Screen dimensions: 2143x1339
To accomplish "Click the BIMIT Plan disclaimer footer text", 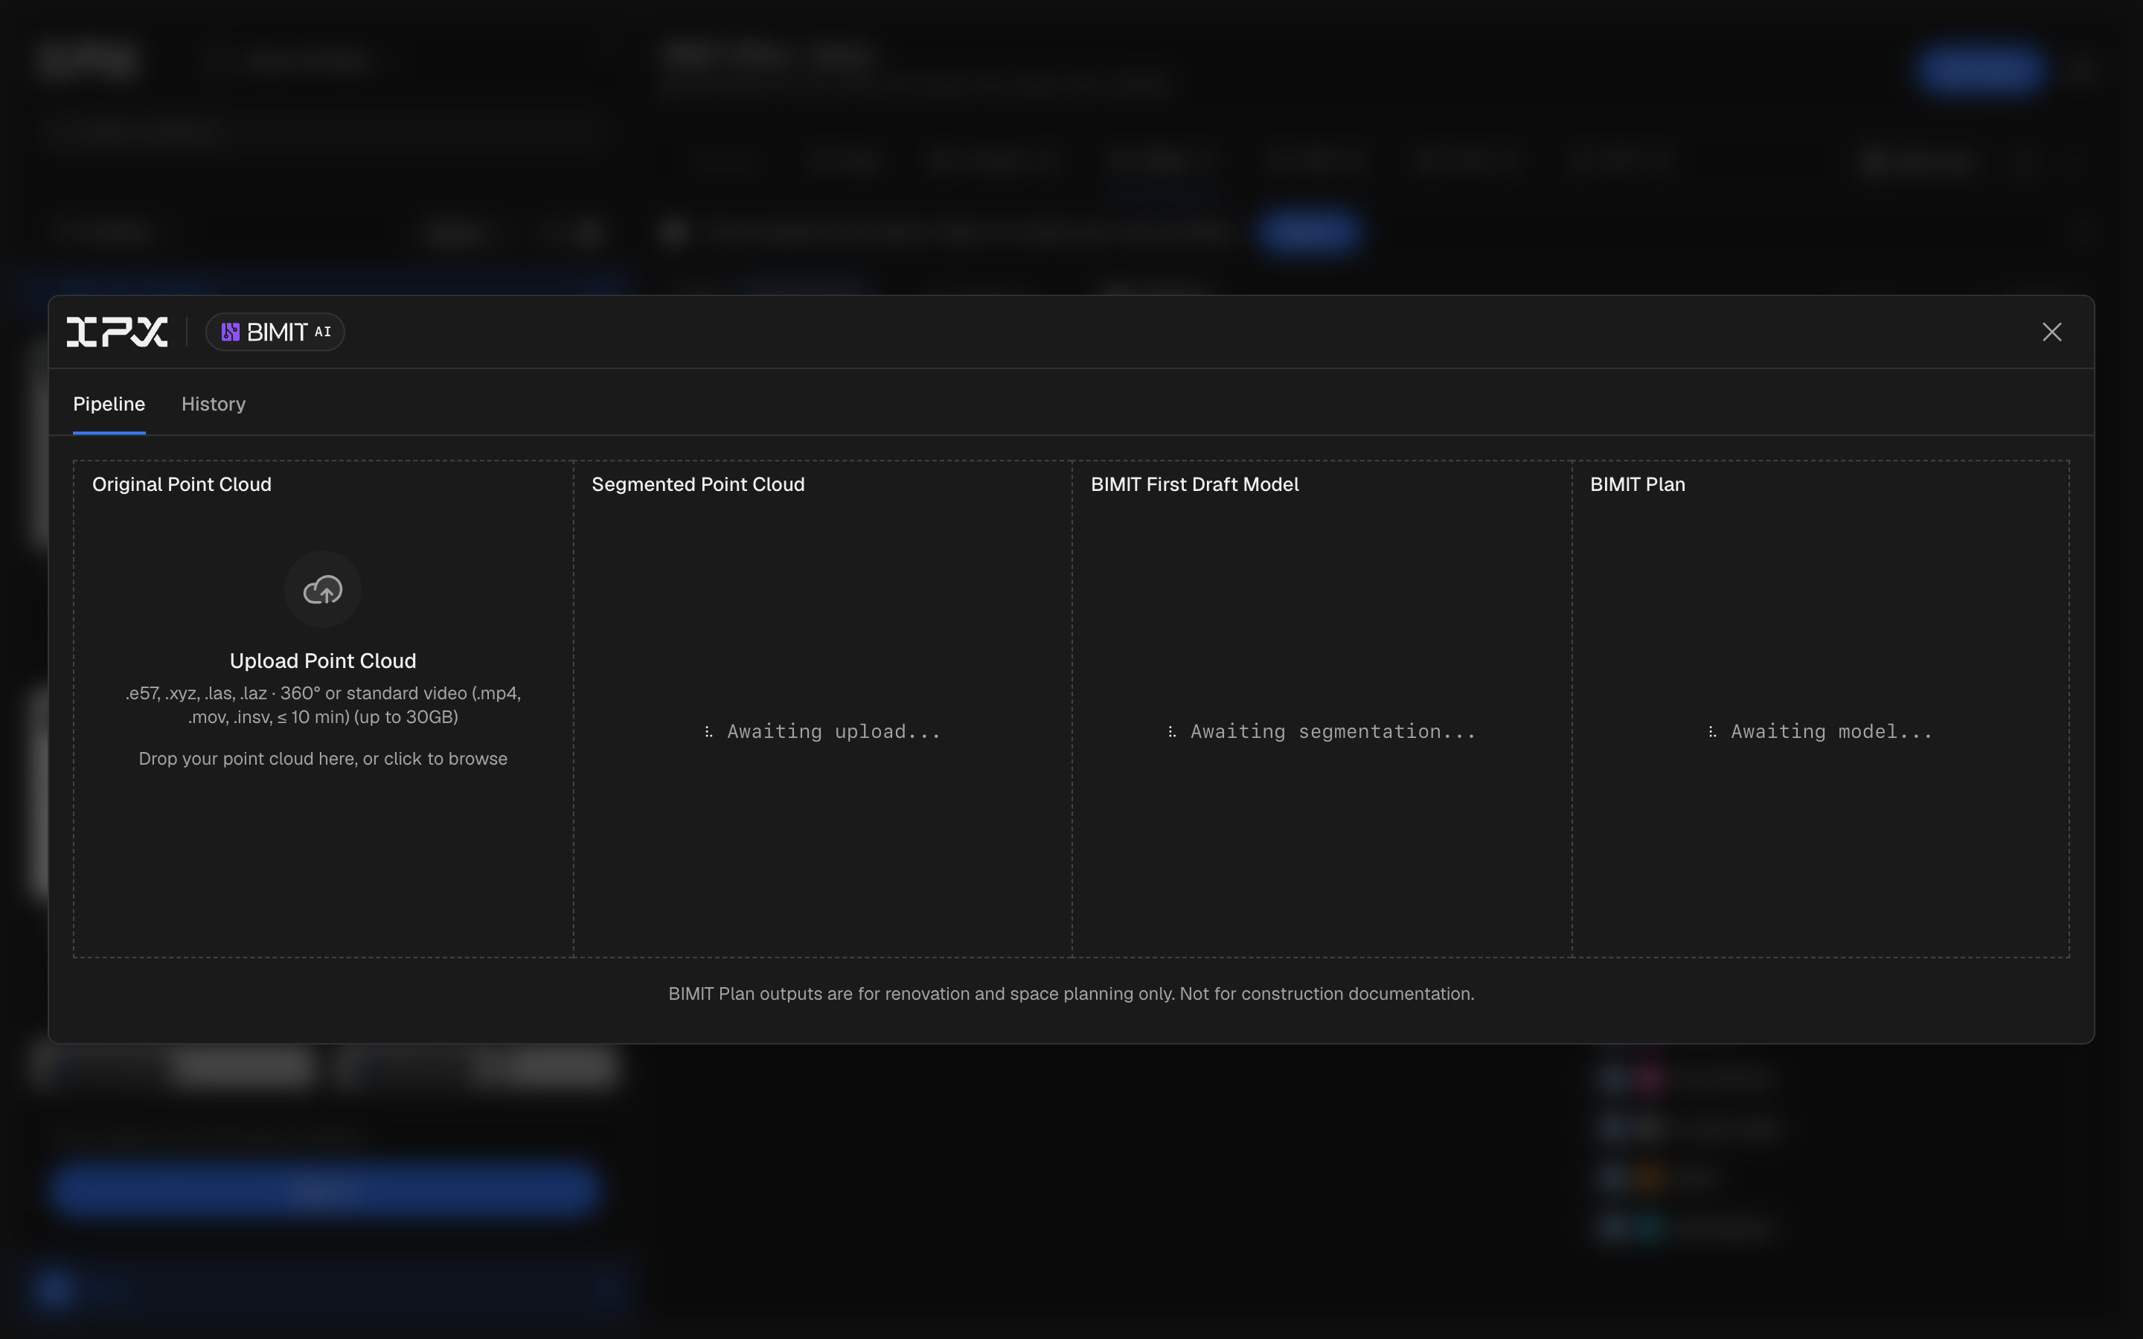I will pos(1071,994).
